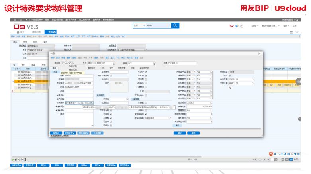Click the microphone icon in input toolbar

click(285, 154)
